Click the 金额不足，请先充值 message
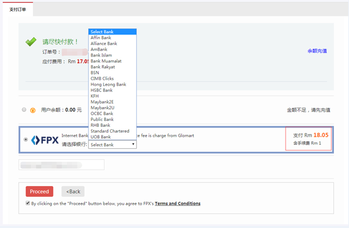The width and height of the screenshot is (349, 228). coord(308,110)
